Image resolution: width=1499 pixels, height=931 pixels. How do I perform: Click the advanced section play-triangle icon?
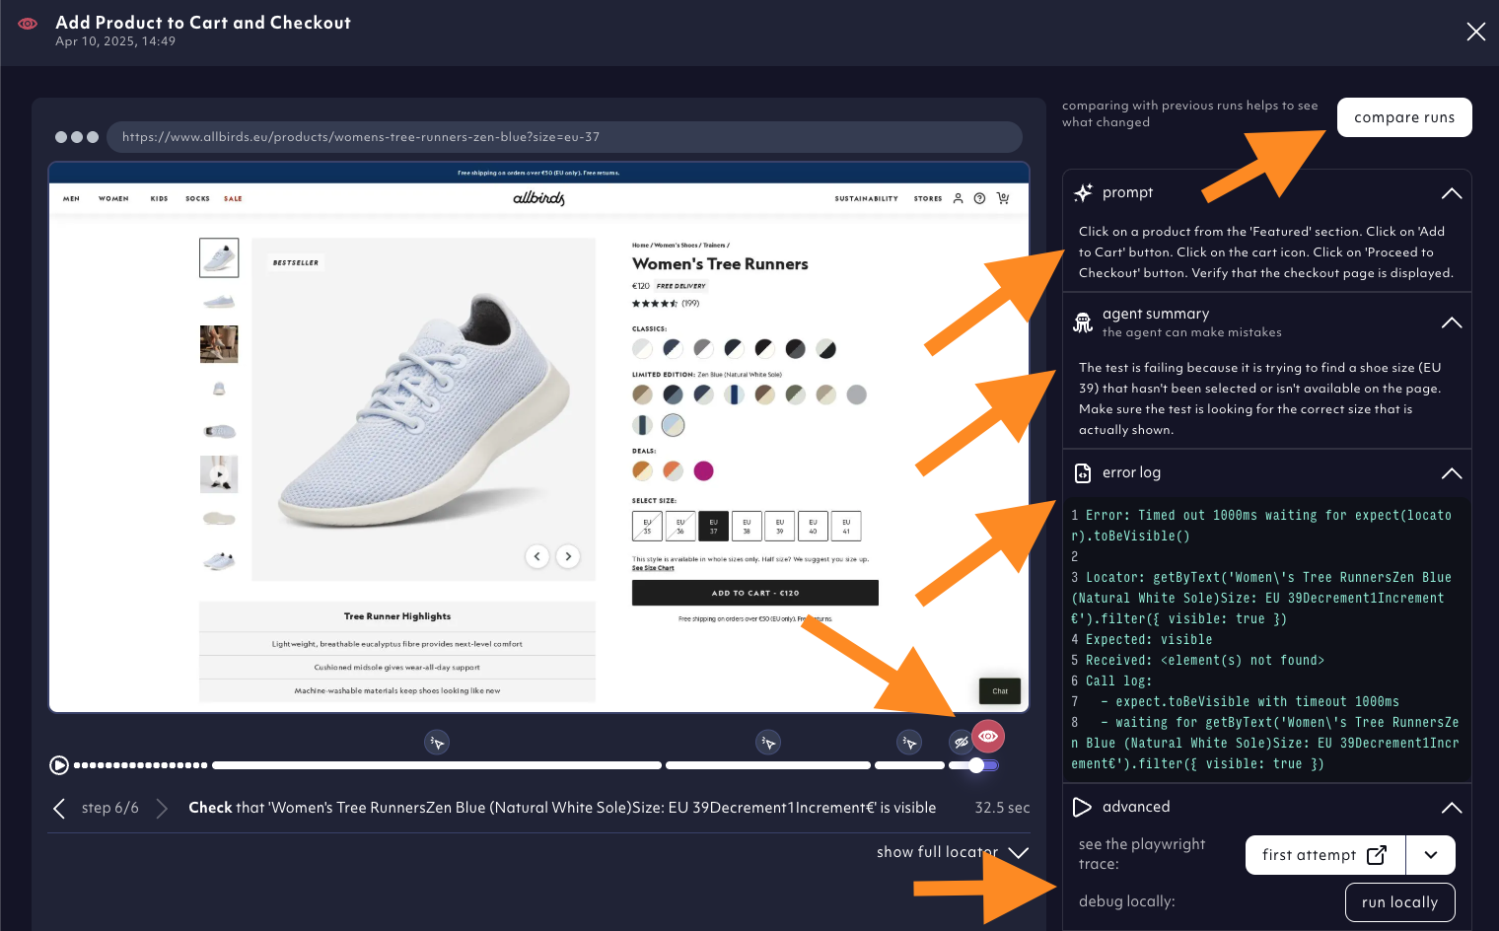tap(1082, 808)
